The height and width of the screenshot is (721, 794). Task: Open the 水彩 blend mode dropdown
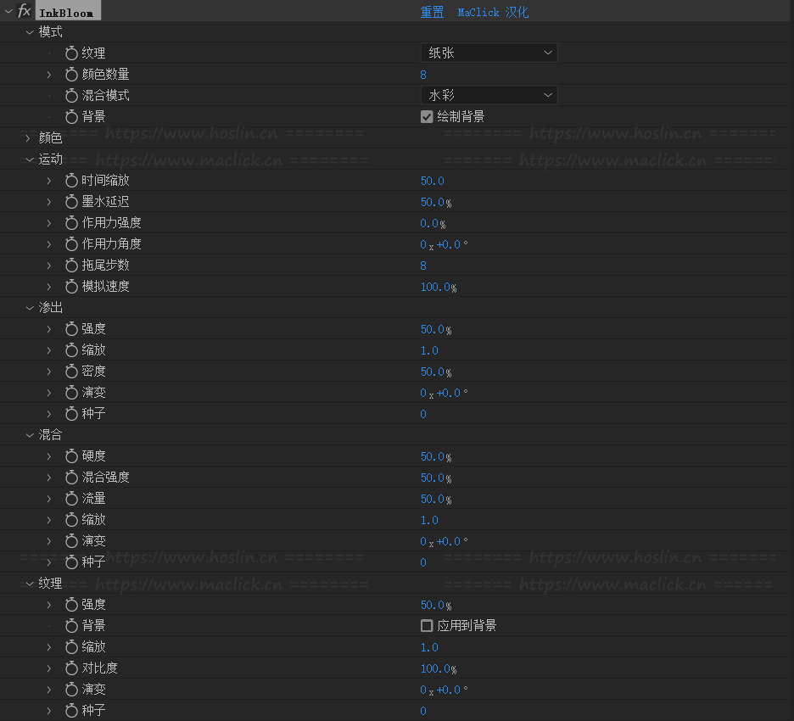[x=489, y=96]
